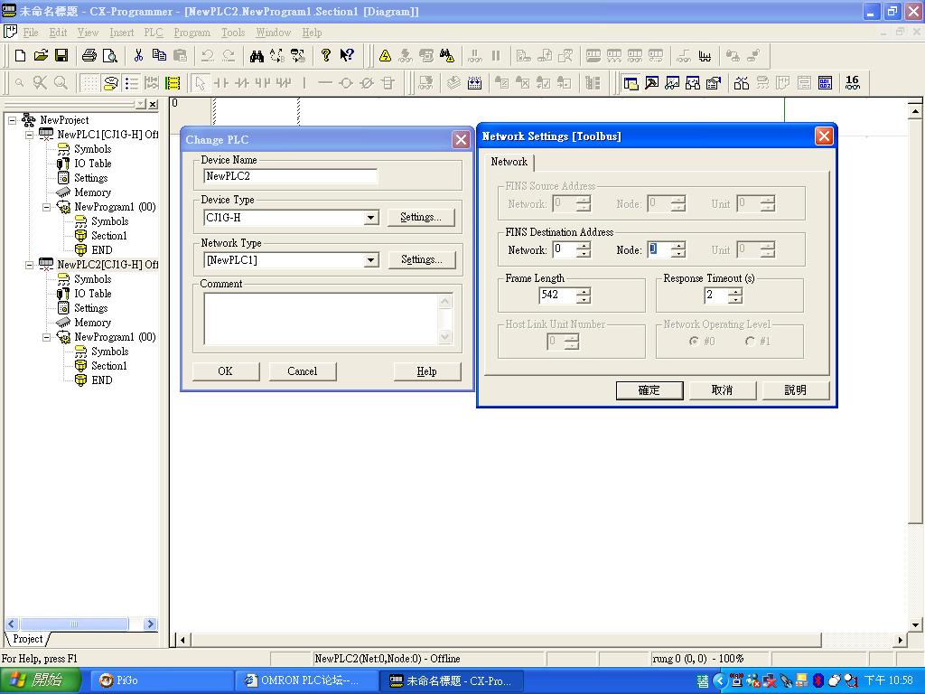Click the Print toolbar icon
Image resolution: width=925 pixels, height=694 pixels.
coord(89,55)
